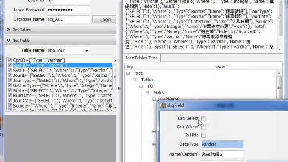Click the tree scrollbar up arrow
The width and height of the screenshot is (288, 162).
tap(279, 73)
